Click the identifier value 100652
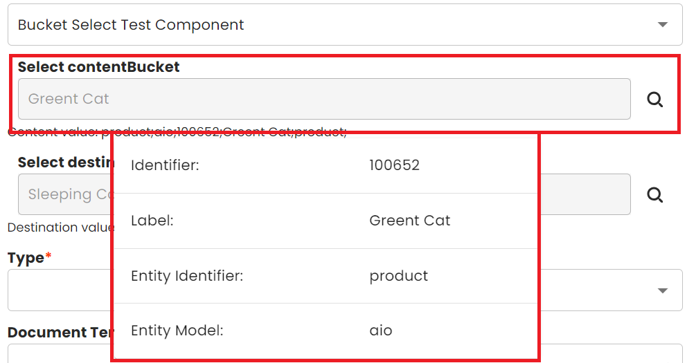This screenshot has height=363, width=696. click(x=394, y=165)
